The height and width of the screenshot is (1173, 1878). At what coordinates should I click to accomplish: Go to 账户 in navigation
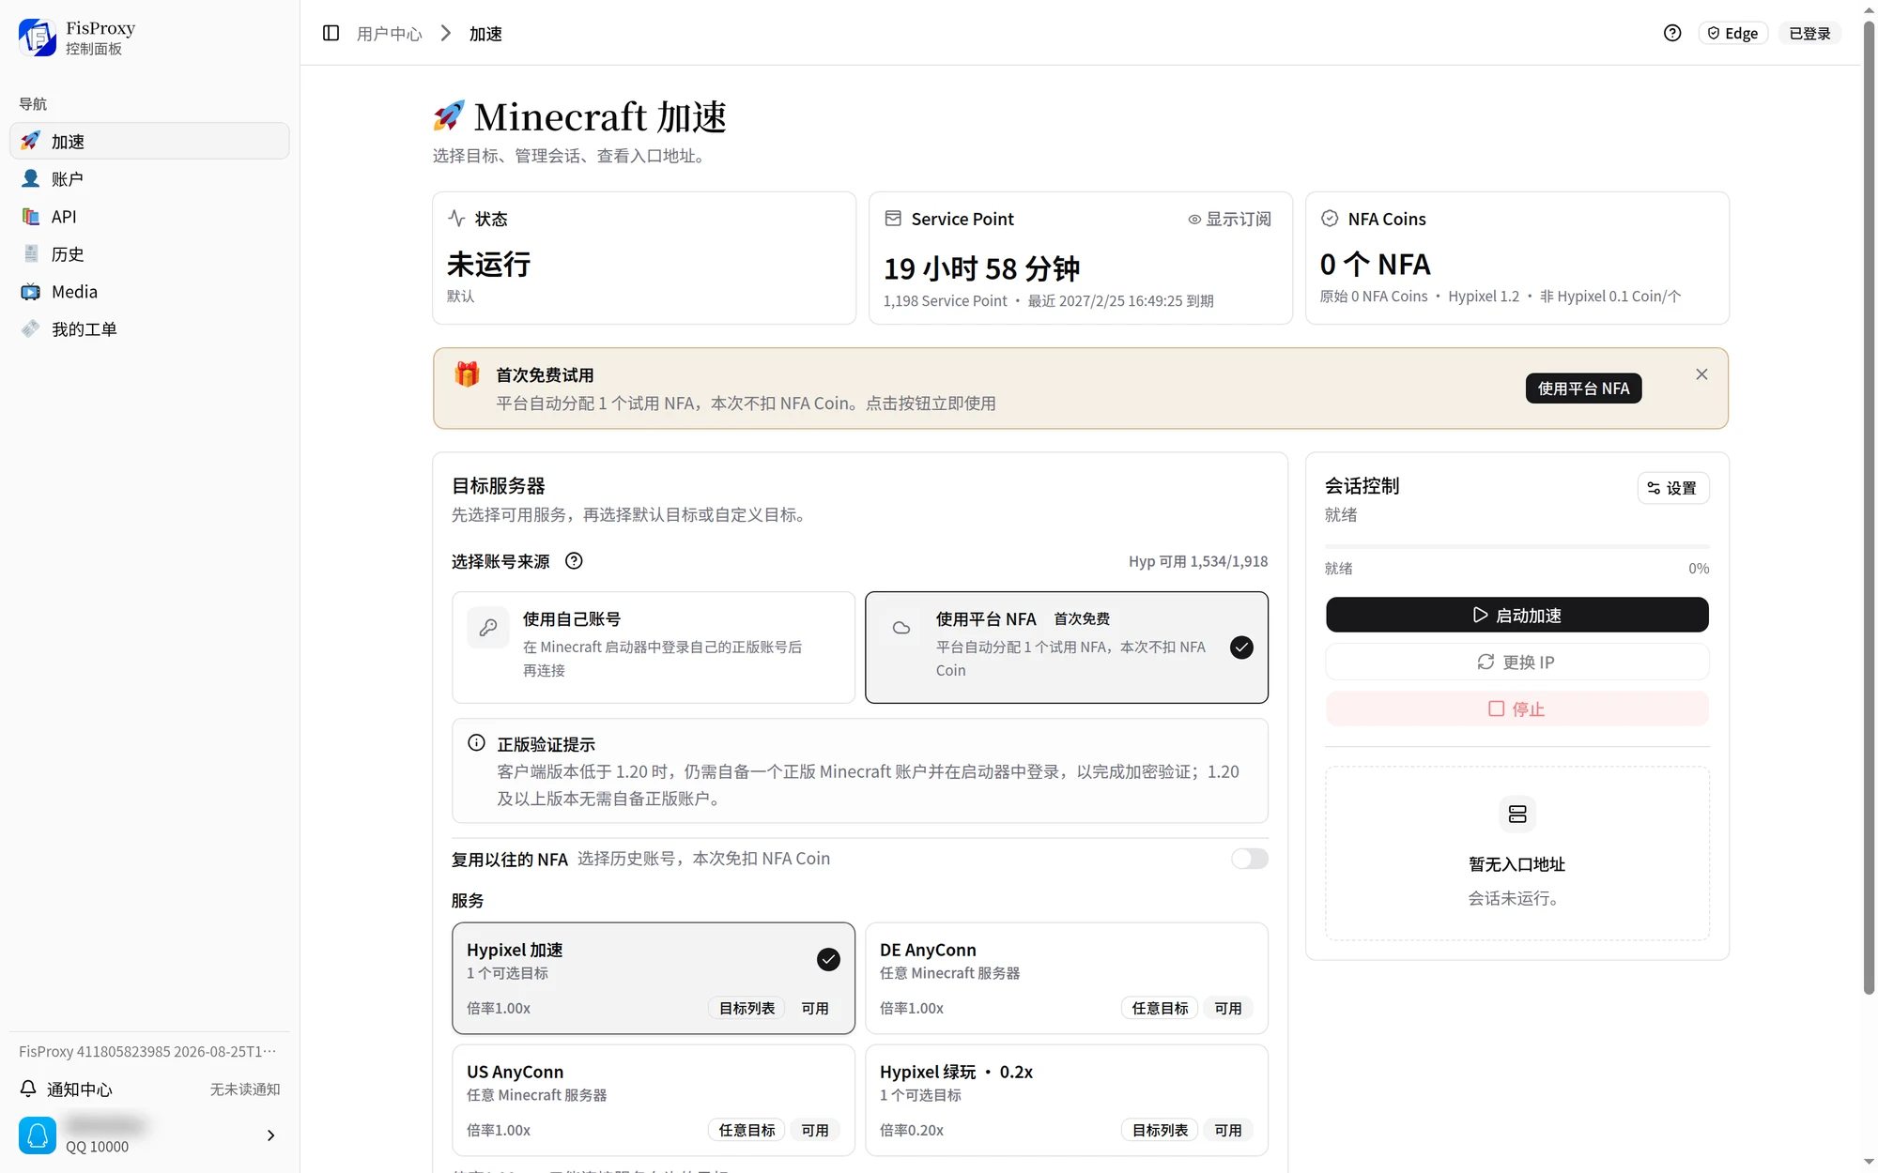[149, 178]
